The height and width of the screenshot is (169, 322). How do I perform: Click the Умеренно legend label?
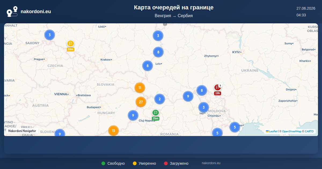point(147,163)
